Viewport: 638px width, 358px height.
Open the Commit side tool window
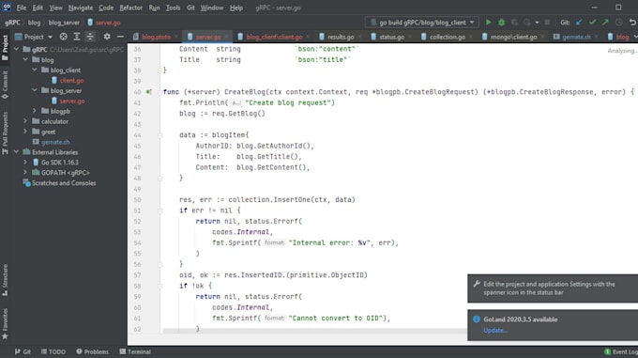pos(5,86)
